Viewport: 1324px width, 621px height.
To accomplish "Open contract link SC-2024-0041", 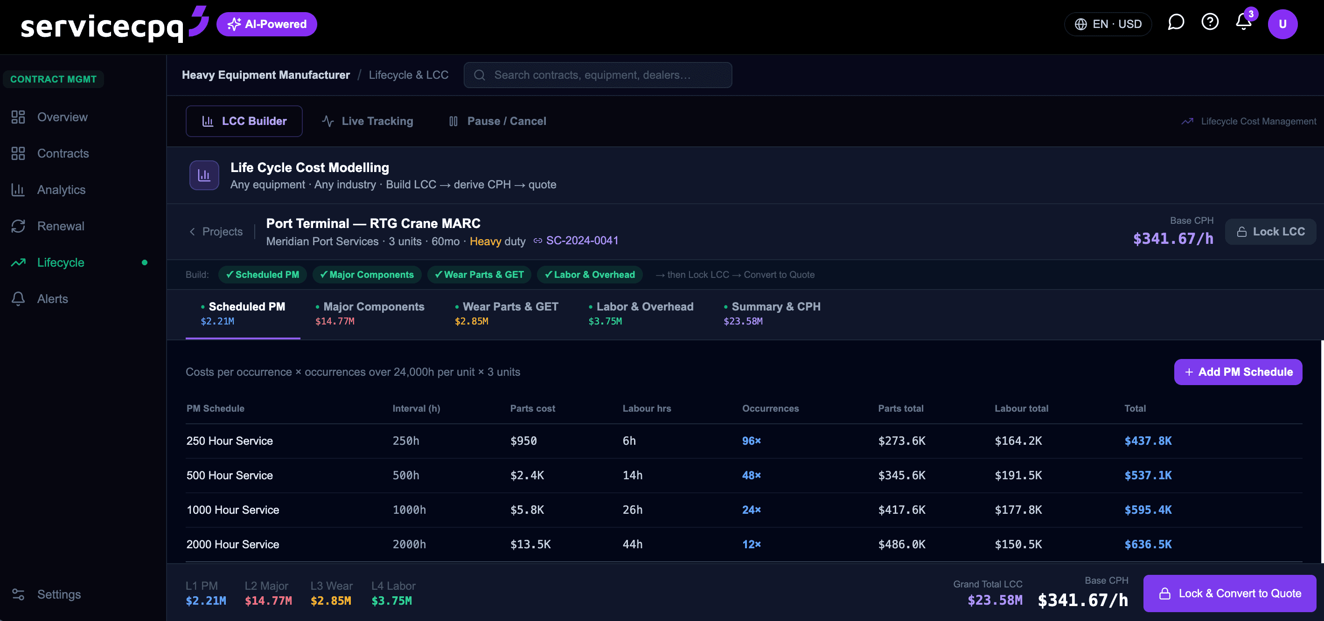I will click(x=582, y=241).
